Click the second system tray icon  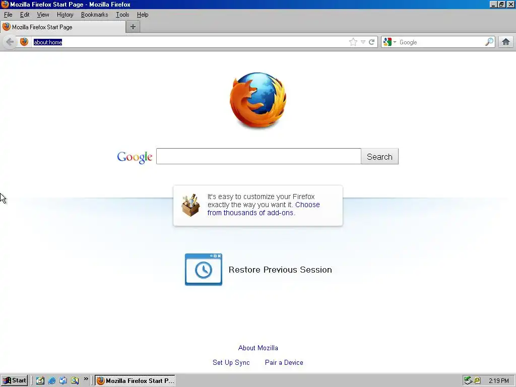click(x=477, y=380)
